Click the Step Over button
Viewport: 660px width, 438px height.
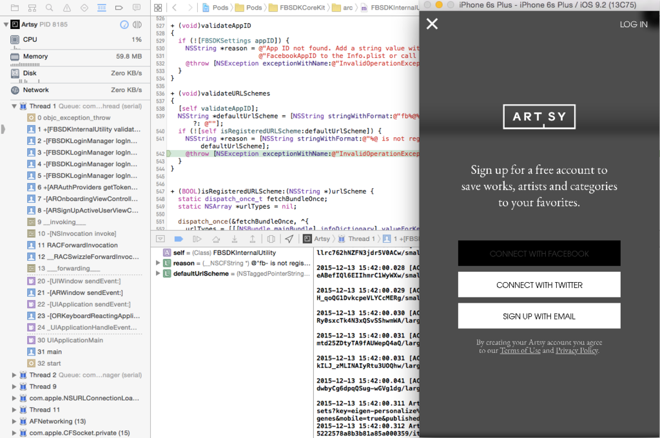pos(216,238)
